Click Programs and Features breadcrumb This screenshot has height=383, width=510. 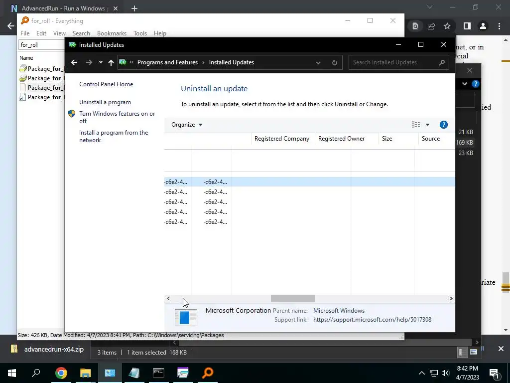tap(167, 62)
